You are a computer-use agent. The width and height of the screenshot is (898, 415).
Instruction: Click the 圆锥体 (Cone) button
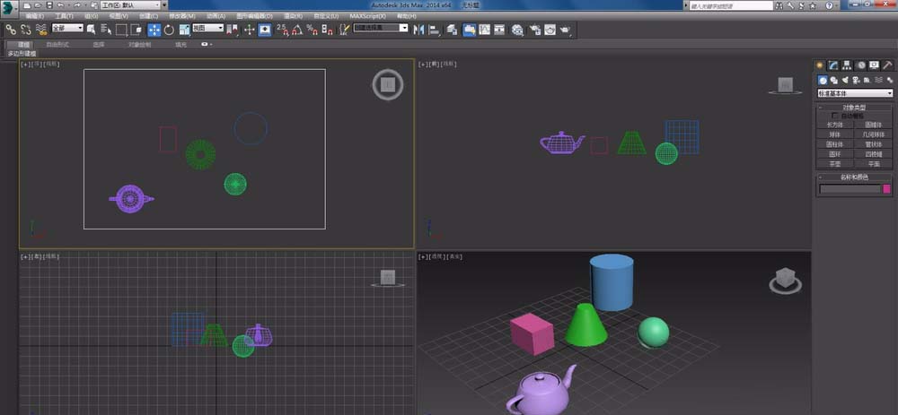coord(874,125)
